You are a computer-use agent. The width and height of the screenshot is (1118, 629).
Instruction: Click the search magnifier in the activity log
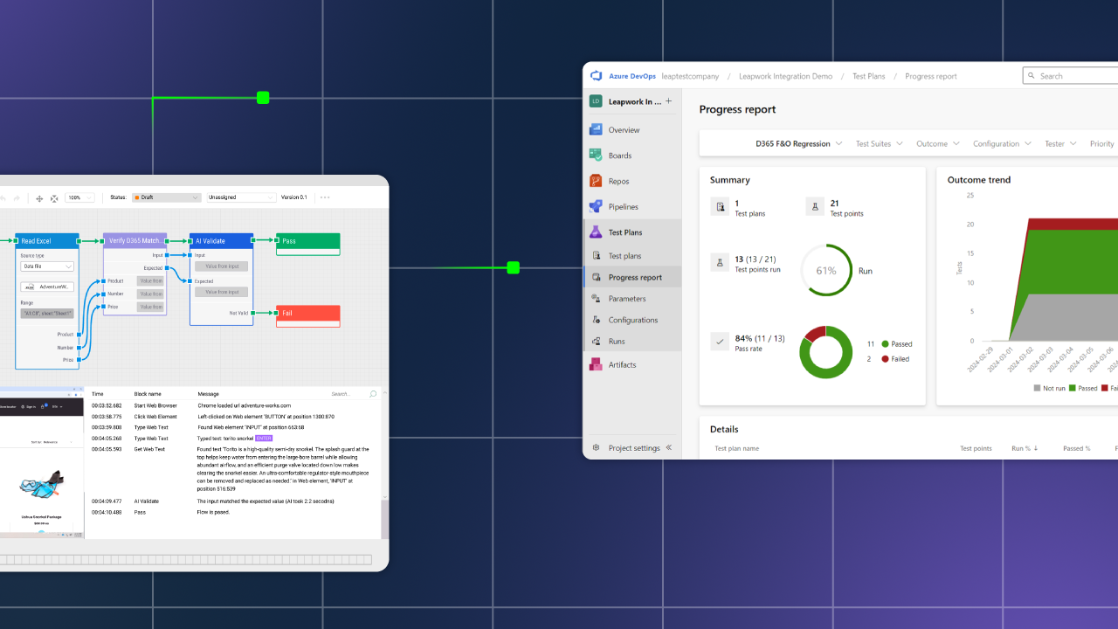coord(373,393)
